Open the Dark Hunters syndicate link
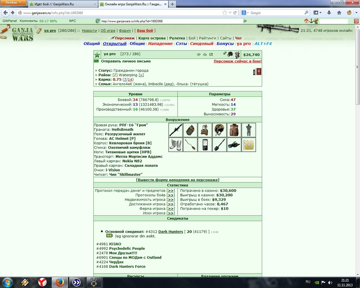 click(171, 232)
